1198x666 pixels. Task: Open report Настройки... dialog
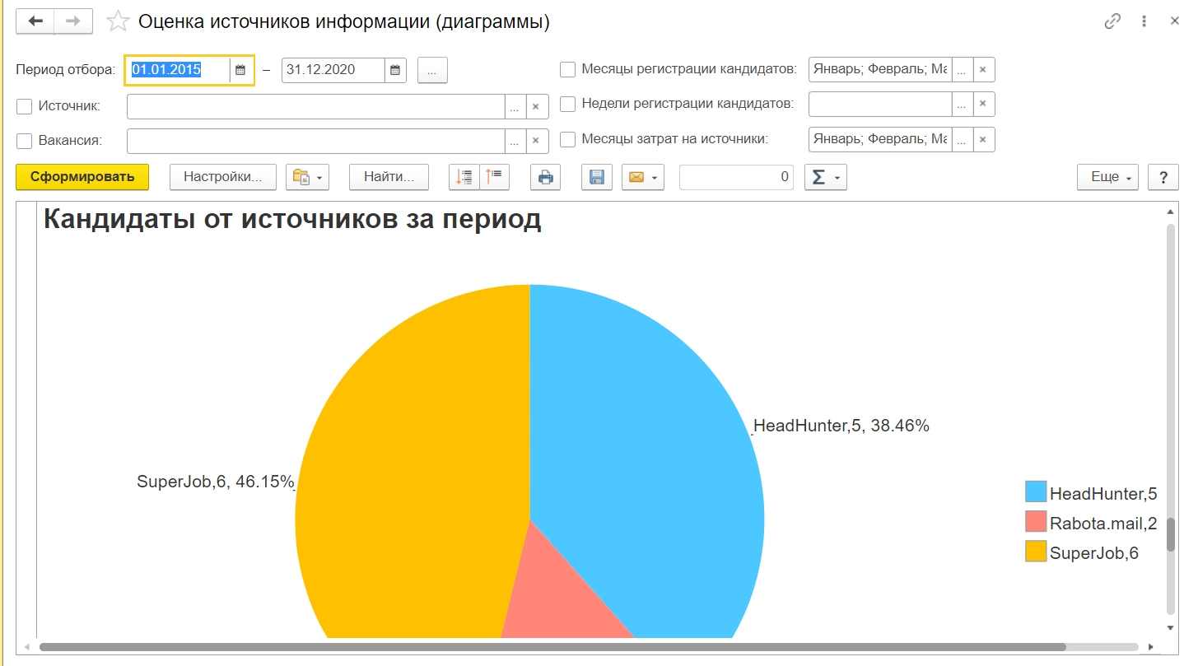coord(222,177)
